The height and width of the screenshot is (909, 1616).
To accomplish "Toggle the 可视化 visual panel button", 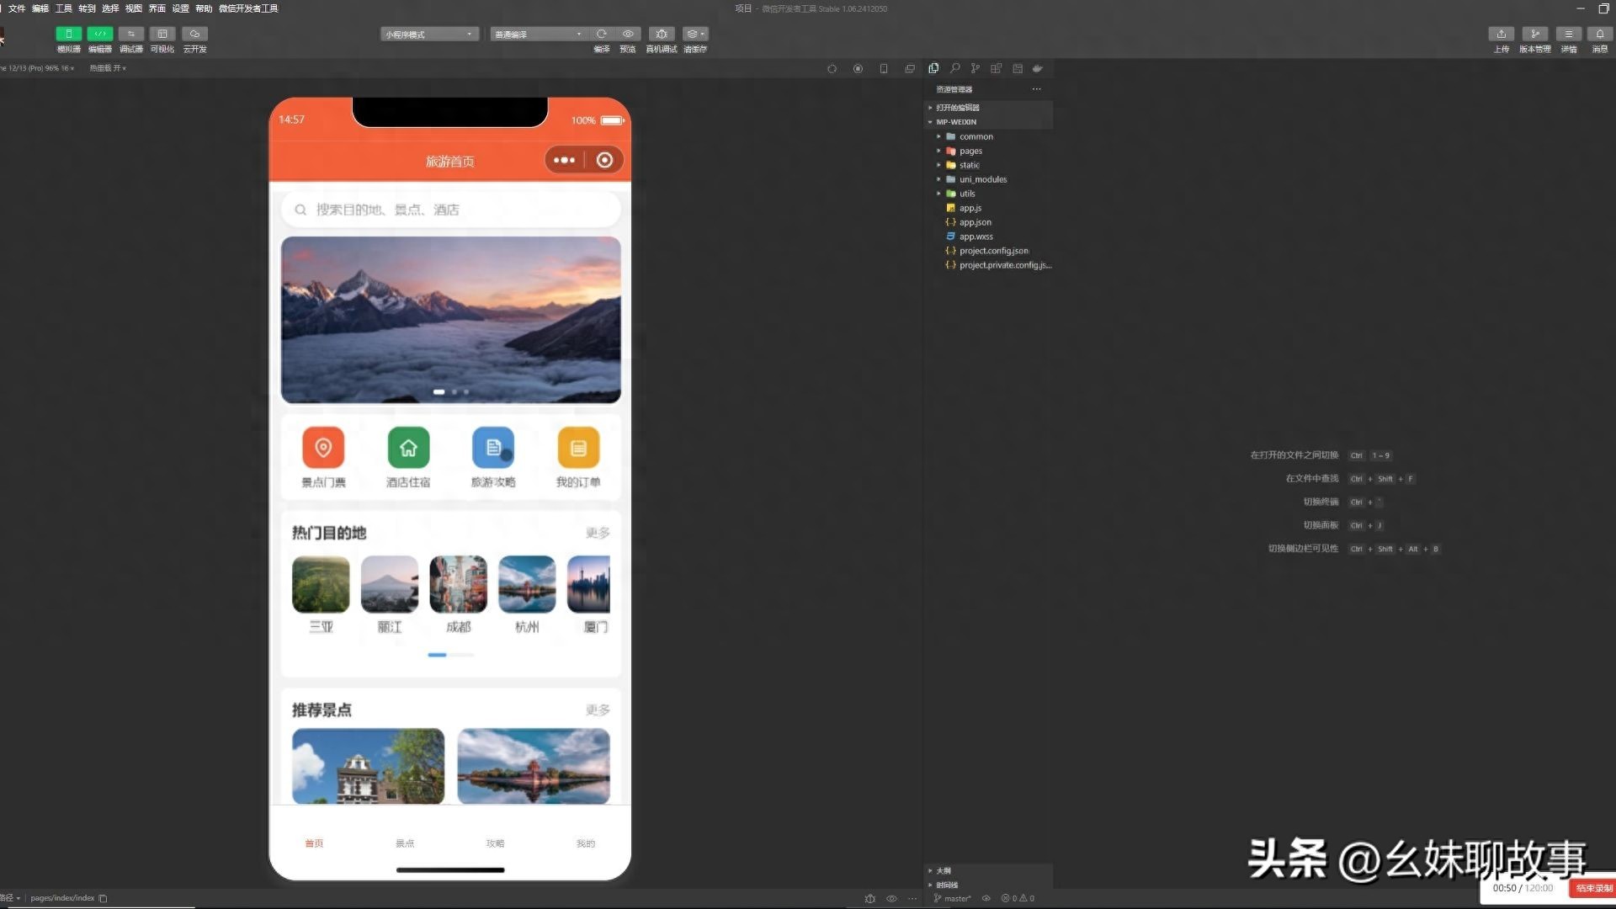I will click(x=162, y=34).
